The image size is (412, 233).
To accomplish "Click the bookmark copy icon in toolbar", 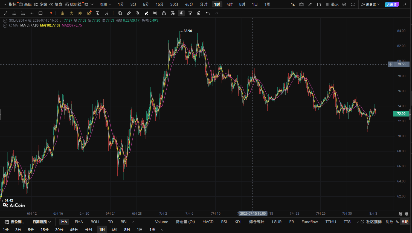I will tap(120, 13).
